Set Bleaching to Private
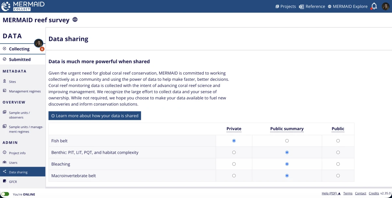 coord(234,164)
